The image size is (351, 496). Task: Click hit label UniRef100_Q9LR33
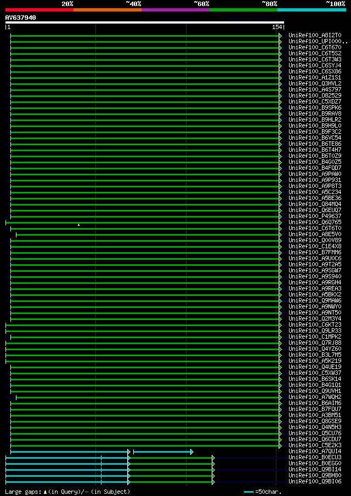(315, 331)
